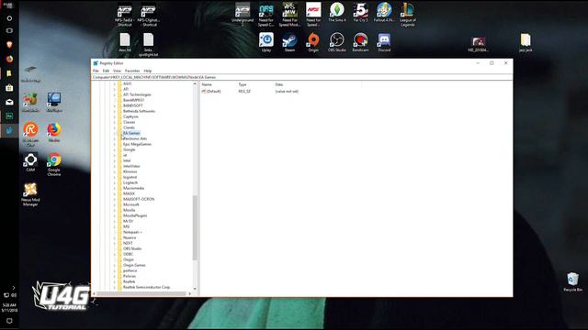Select the Intel key in tree
Image resolution: width=588 pixels, height=330 pixels.
click(x=127, y=161)
